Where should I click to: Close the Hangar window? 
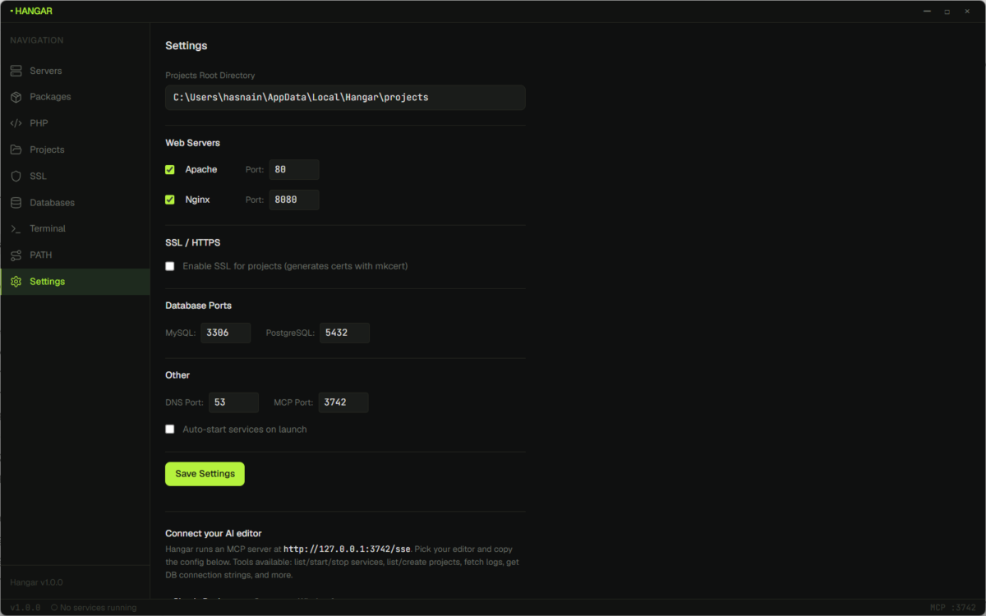[967, 11]
